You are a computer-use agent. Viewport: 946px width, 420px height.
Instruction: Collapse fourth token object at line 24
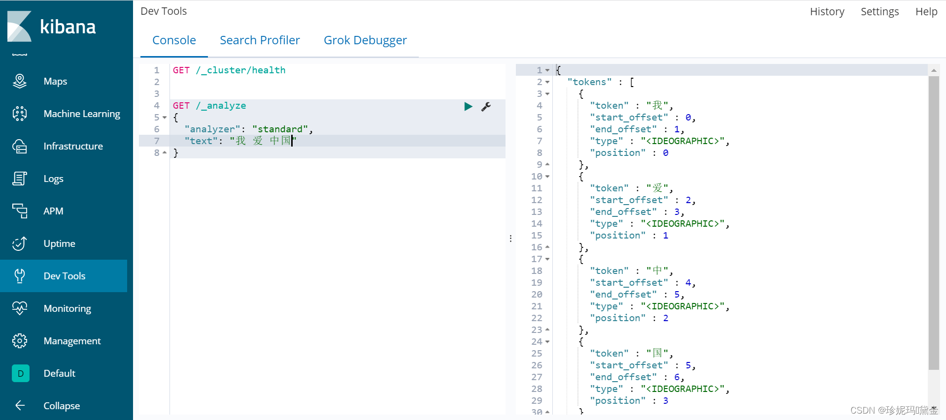[547, 342]
